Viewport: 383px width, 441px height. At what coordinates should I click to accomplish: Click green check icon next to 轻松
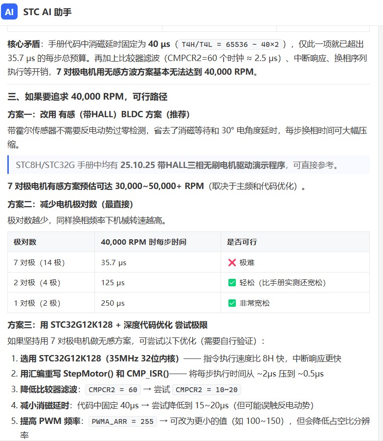pyautogui.click(x=232, y=283)
